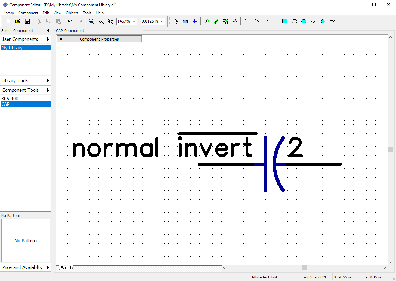The height and width of the screenshot is (281, 396).
Task: Expand the Price and Availability section
Action: coord(48,267)
